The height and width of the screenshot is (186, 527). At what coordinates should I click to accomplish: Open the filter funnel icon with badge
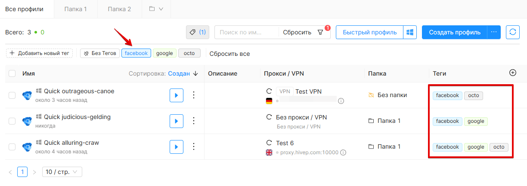pyautogui.click(x=320, y=32)
